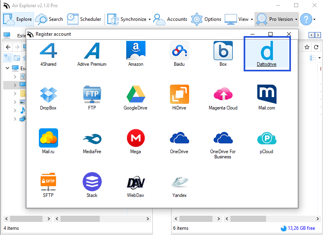Select the Mail.ru cloud icon
323x235 pixels.
(48, 142)
